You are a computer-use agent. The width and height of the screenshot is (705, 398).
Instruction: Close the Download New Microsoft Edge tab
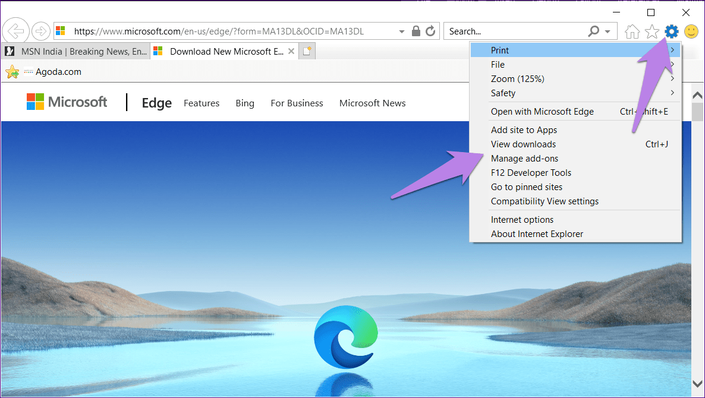291,52
